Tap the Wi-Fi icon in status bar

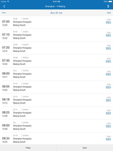[x=8, y=2]
